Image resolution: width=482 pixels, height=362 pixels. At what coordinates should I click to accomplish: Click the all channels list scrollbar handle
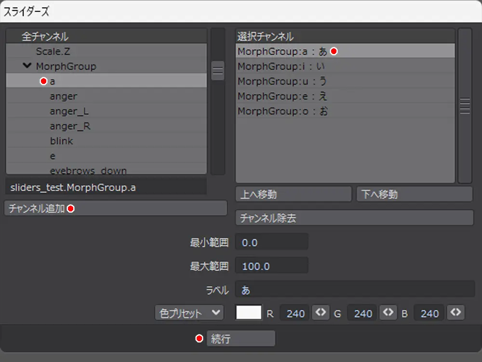(218, 71)
